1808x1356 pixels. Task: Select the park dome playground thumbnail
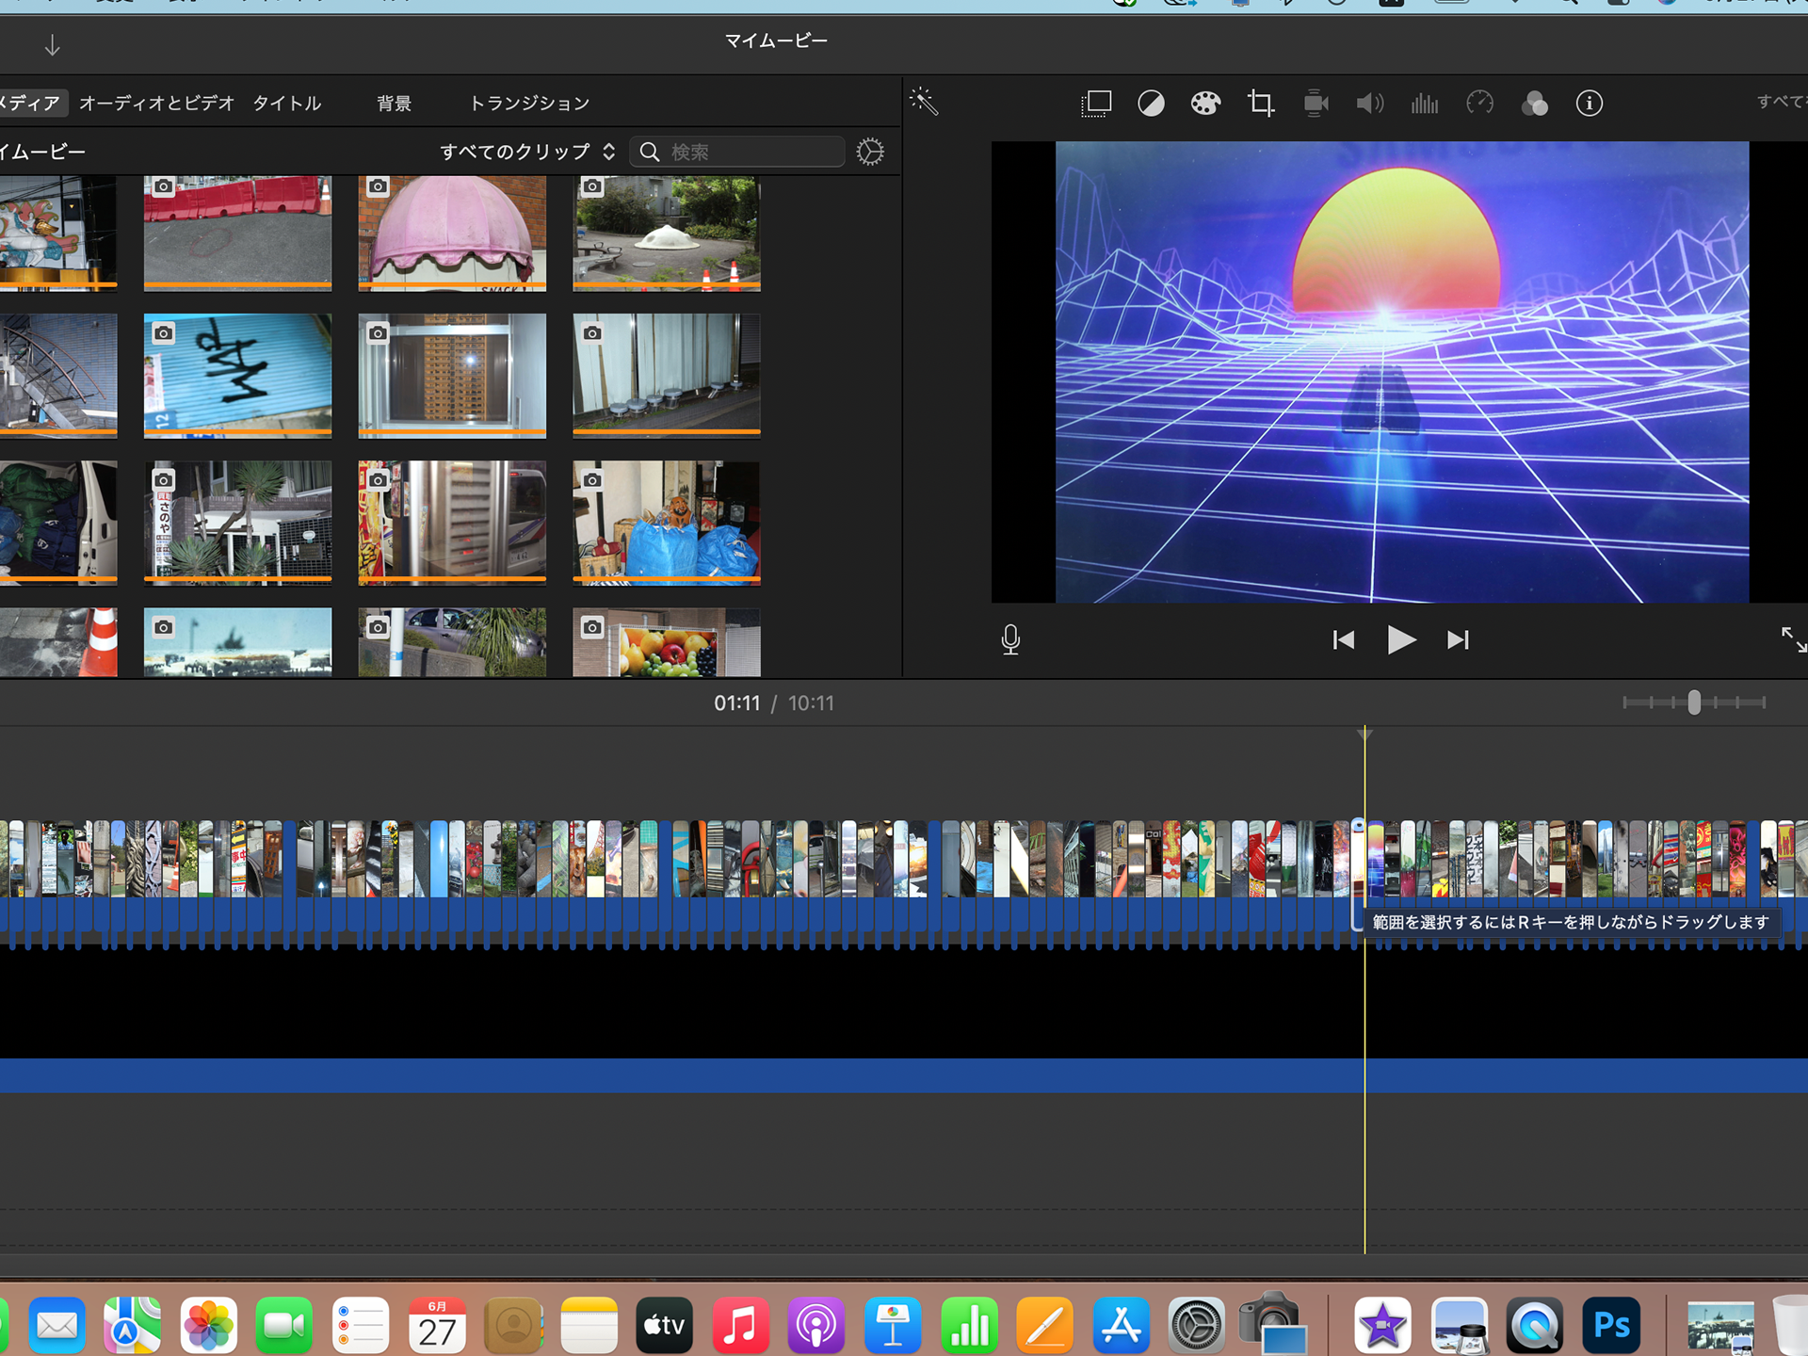(x=667, y=233)
